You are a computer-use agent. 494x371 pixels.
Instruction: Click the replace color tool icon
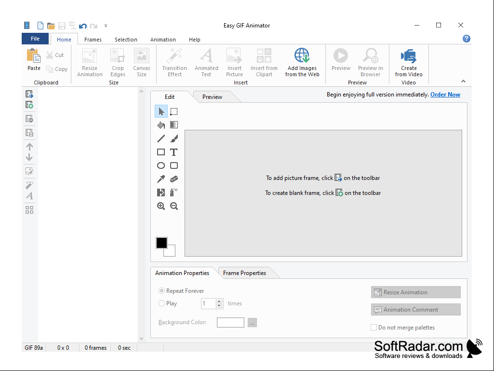161,192
